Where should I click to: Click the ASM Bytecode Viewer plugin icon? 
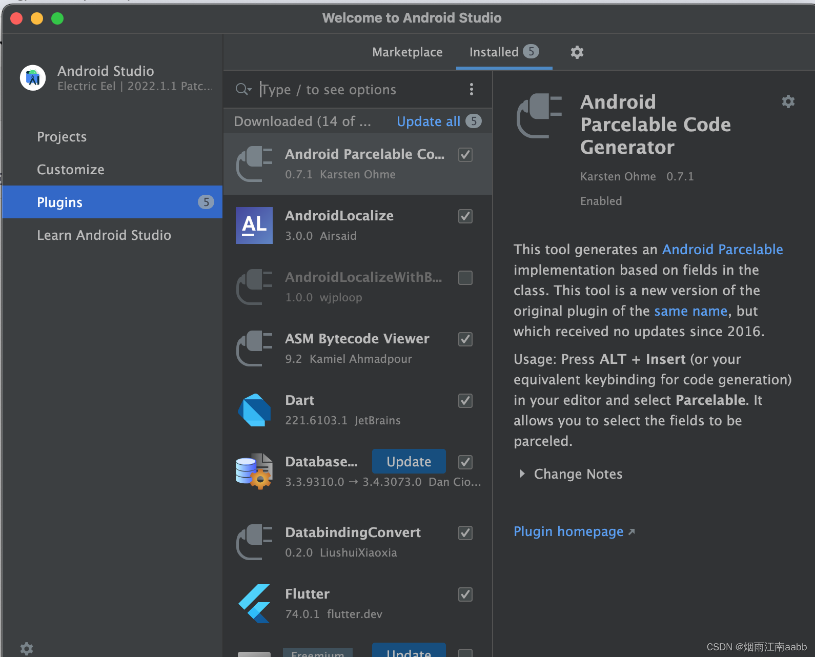click(x=254, y=348)
